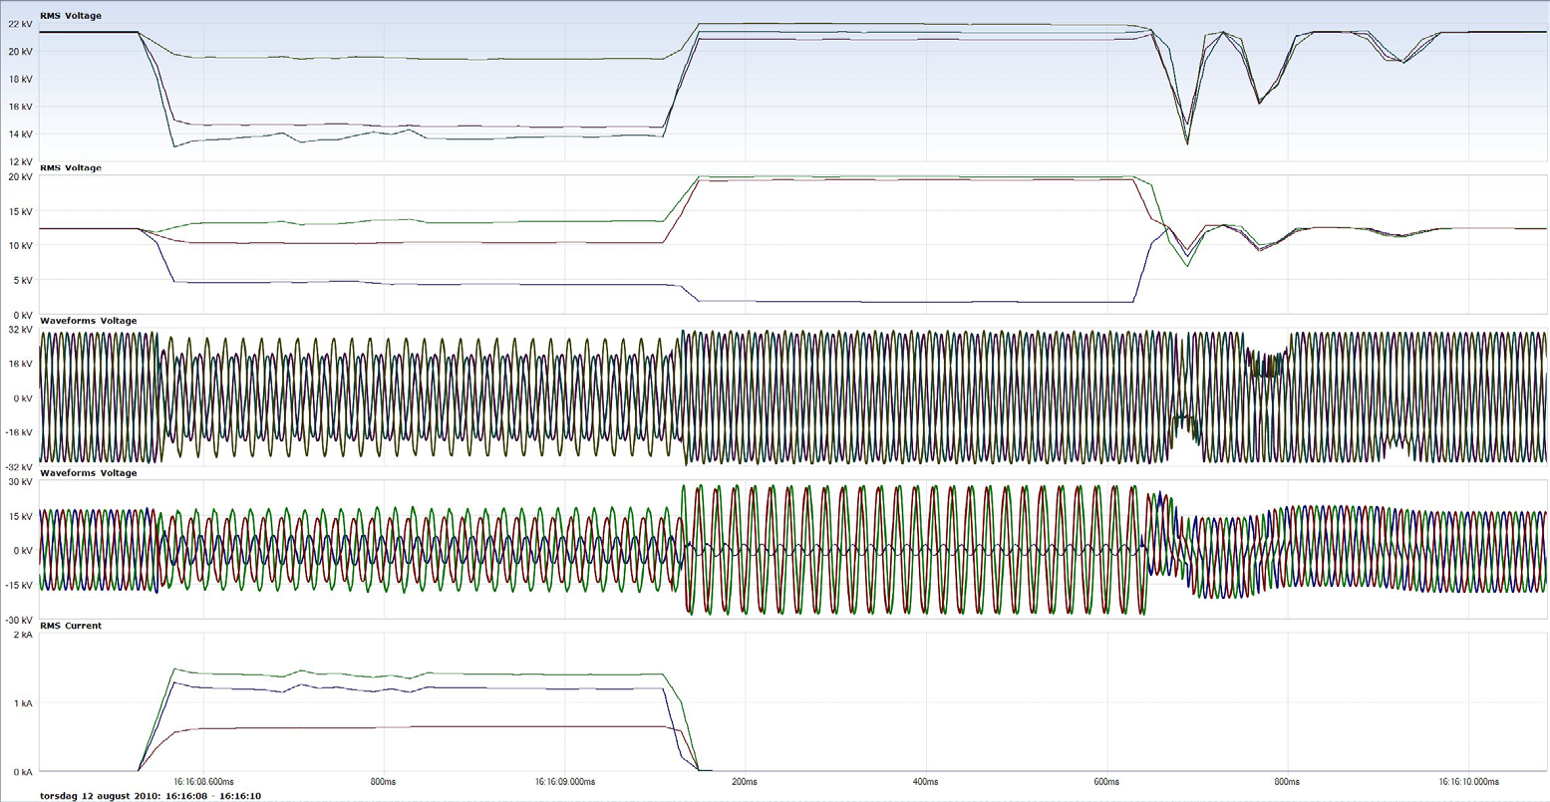Click the -30 kV axis label
Image resolution: width=1550 pixels, height=802 pixels.
pos(18,620)
